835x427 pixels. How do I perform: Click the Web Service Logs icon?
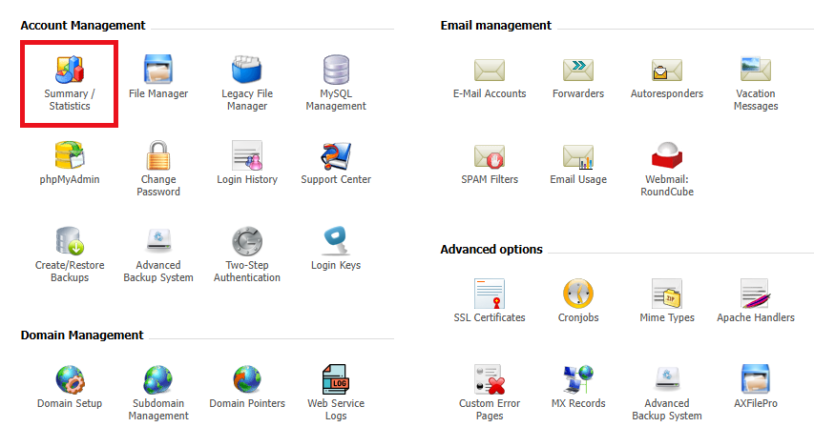(x=336, y=379)
